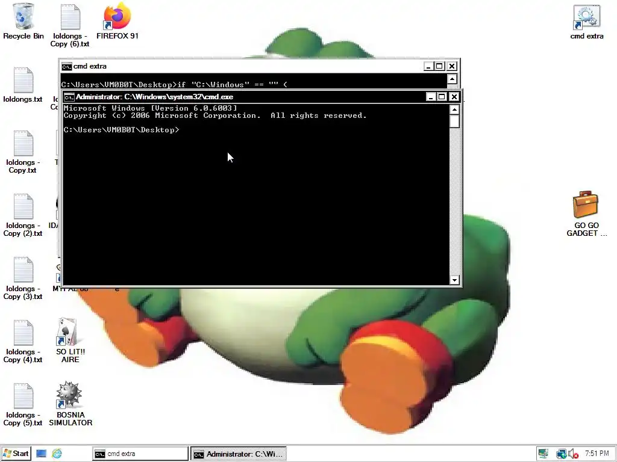
Task: Open system menu icon of Administrator cmd window
Action: point(69,97)
